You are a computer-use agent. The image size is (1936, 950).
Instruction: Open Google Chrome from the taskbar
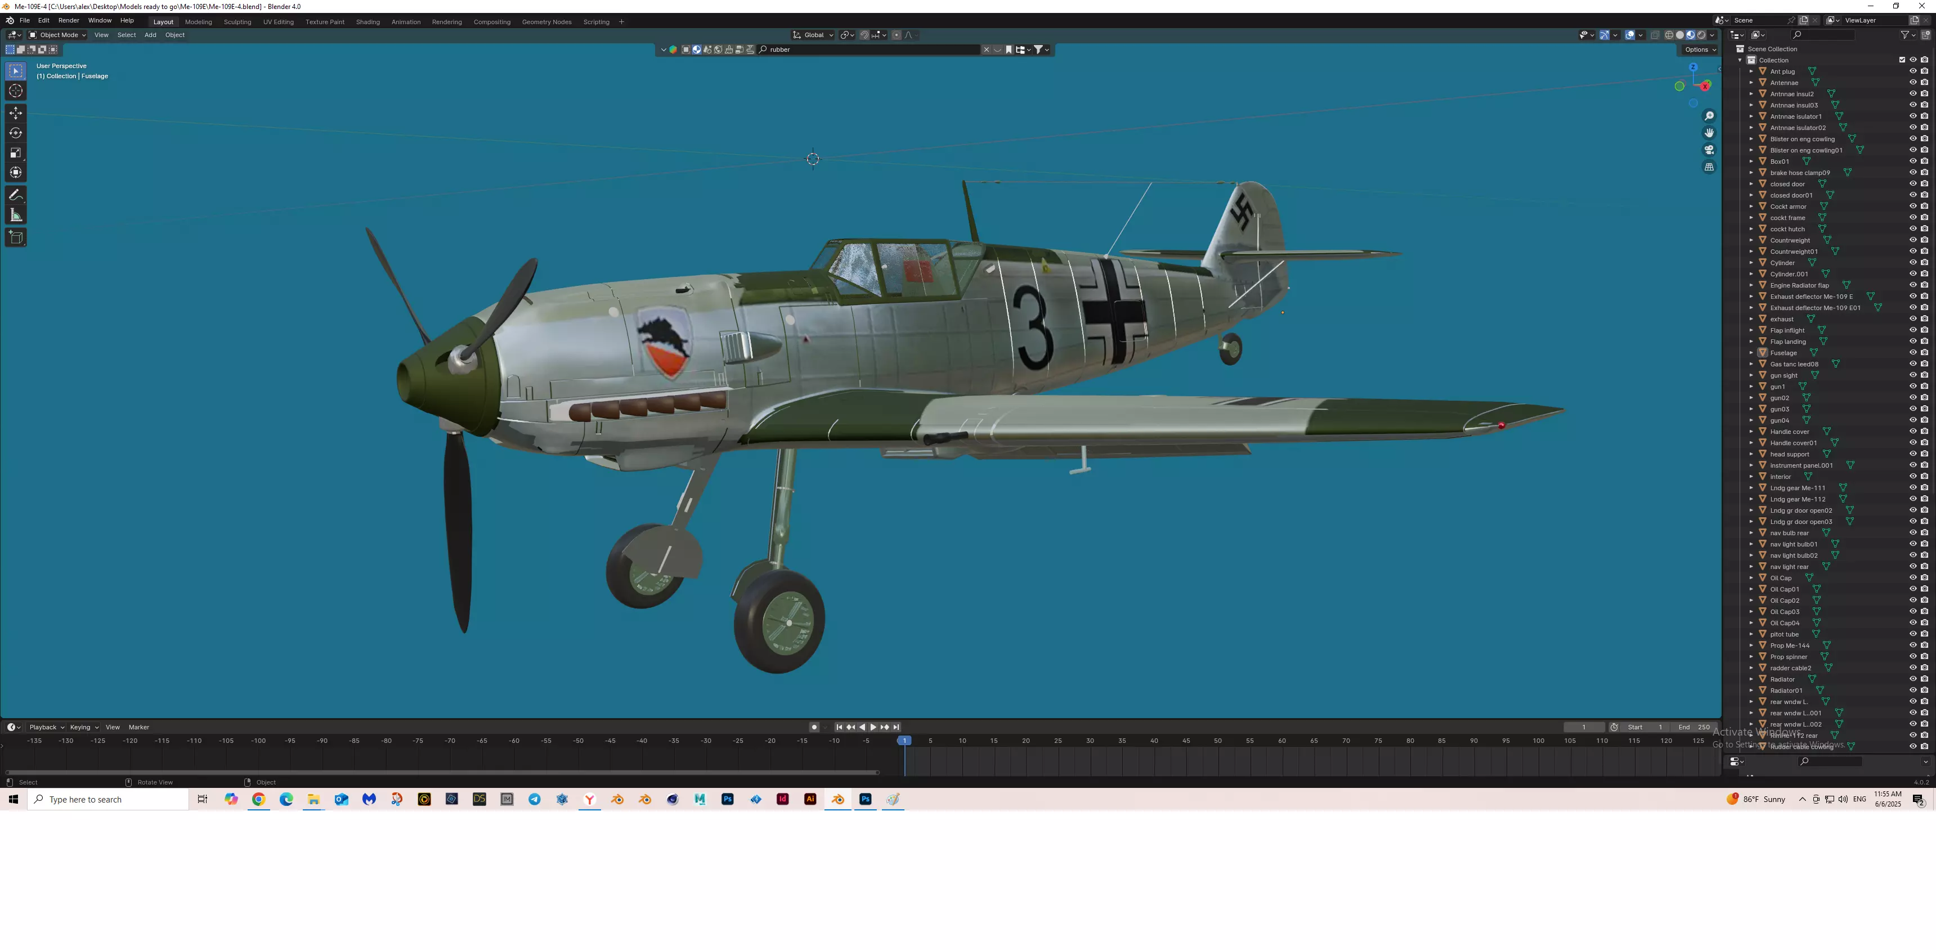pos(258,800)
